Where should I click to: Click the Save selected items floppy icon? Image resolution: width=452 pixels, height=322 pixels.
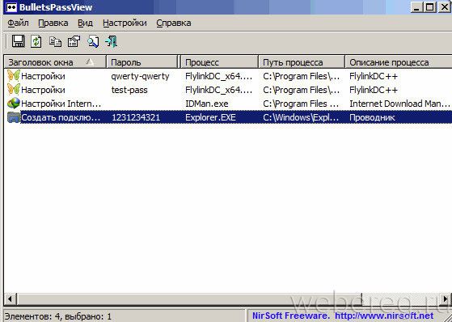click(18, 41)
